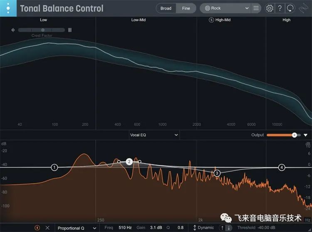The image size is (312, 232).
Task: Click the bars icon right of Crest Factor
Action: [70, 30]
